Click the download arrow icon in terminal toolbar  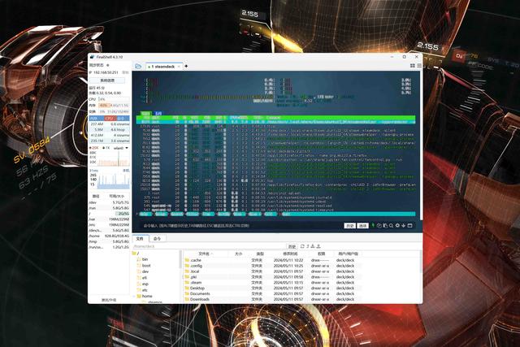coord(403,226)
